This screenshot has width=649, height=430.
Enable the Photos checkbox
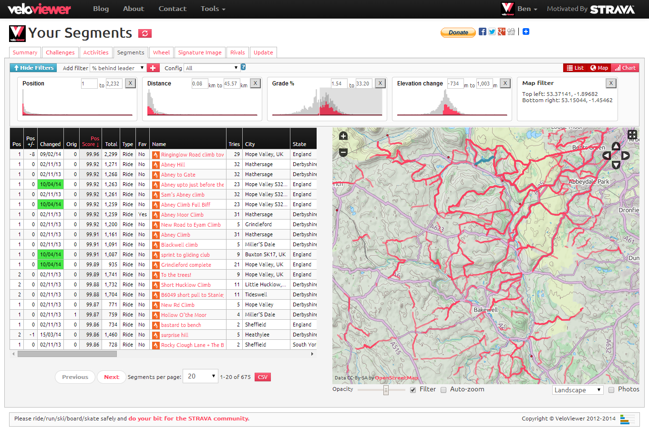tap(611, 390)
